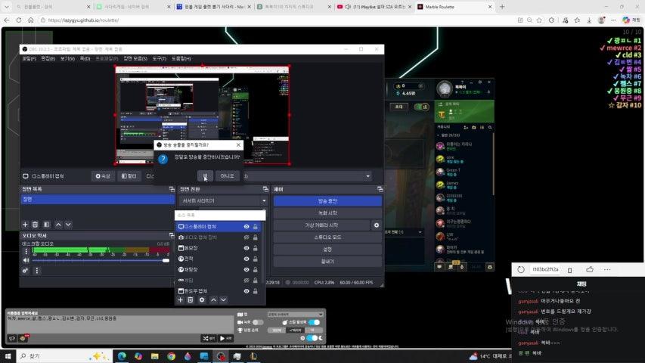Toggle recording switch in Marble Roulette
This screenshot has width=645, height=363.
coord(258,322)
